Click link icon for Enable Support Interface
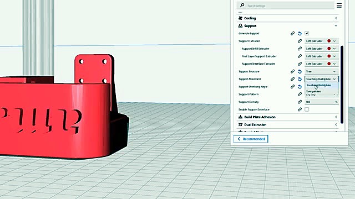The width and height of the screenshot is (355, 199). click(300, 109)
